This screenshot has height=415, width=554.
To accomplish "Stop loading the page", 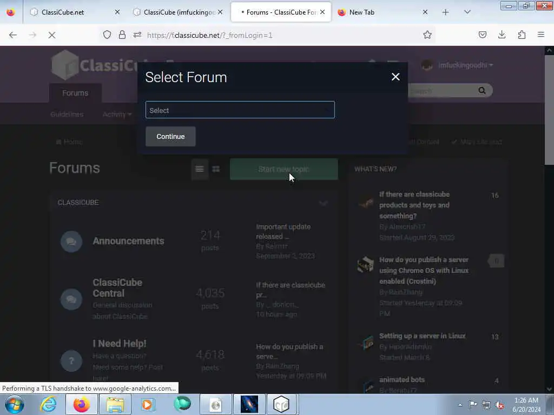I will [51, 35].
